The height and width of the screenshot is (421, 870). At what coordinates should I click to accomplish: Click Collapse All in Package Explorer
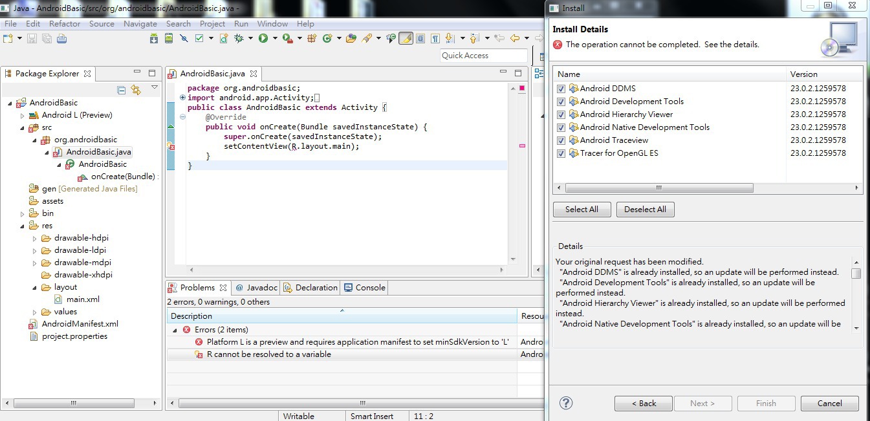click(122, 90)
